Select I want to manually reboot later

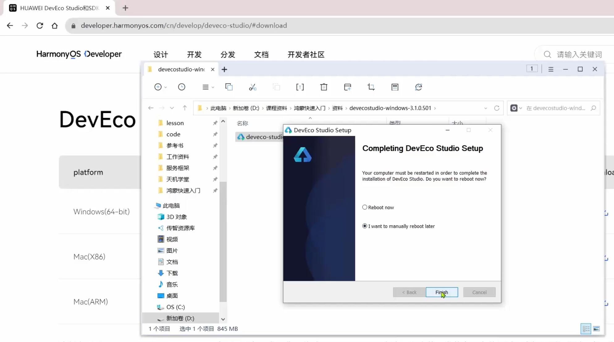pos(399,226)
